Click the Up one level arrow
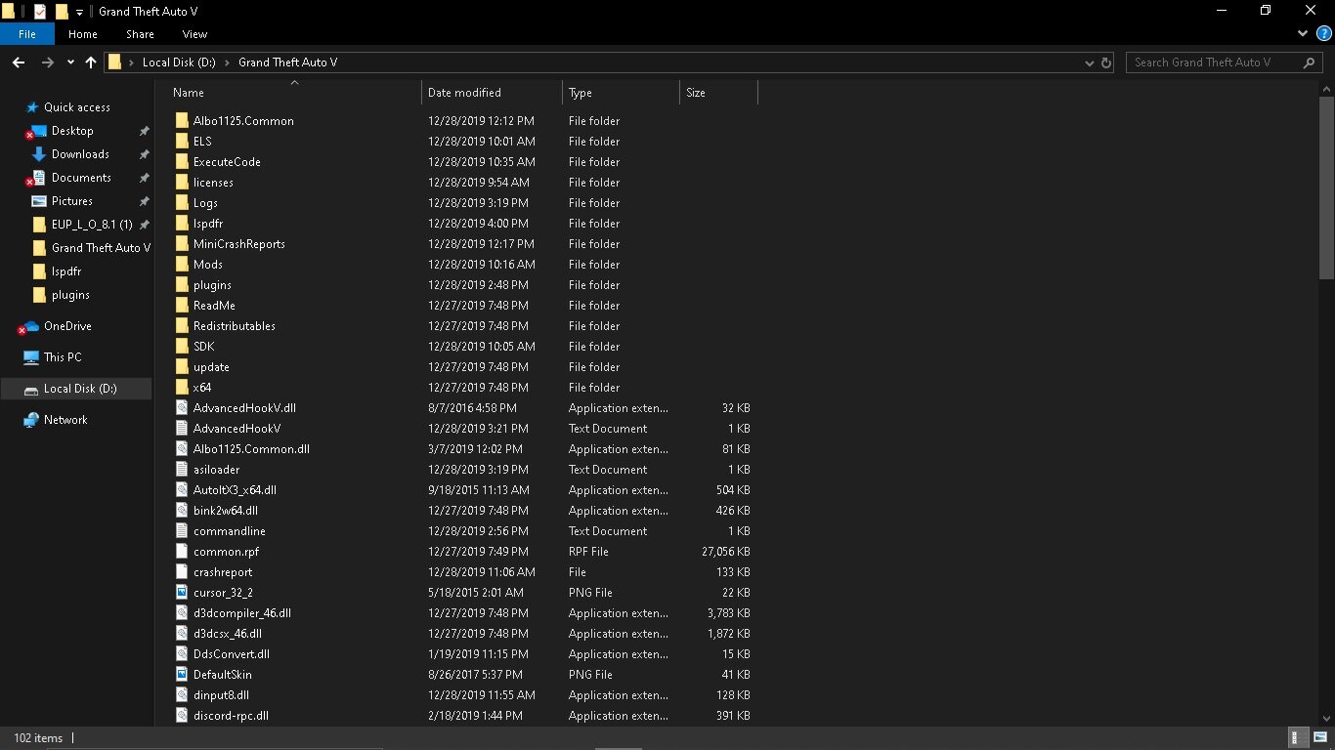 click(91, 62)
